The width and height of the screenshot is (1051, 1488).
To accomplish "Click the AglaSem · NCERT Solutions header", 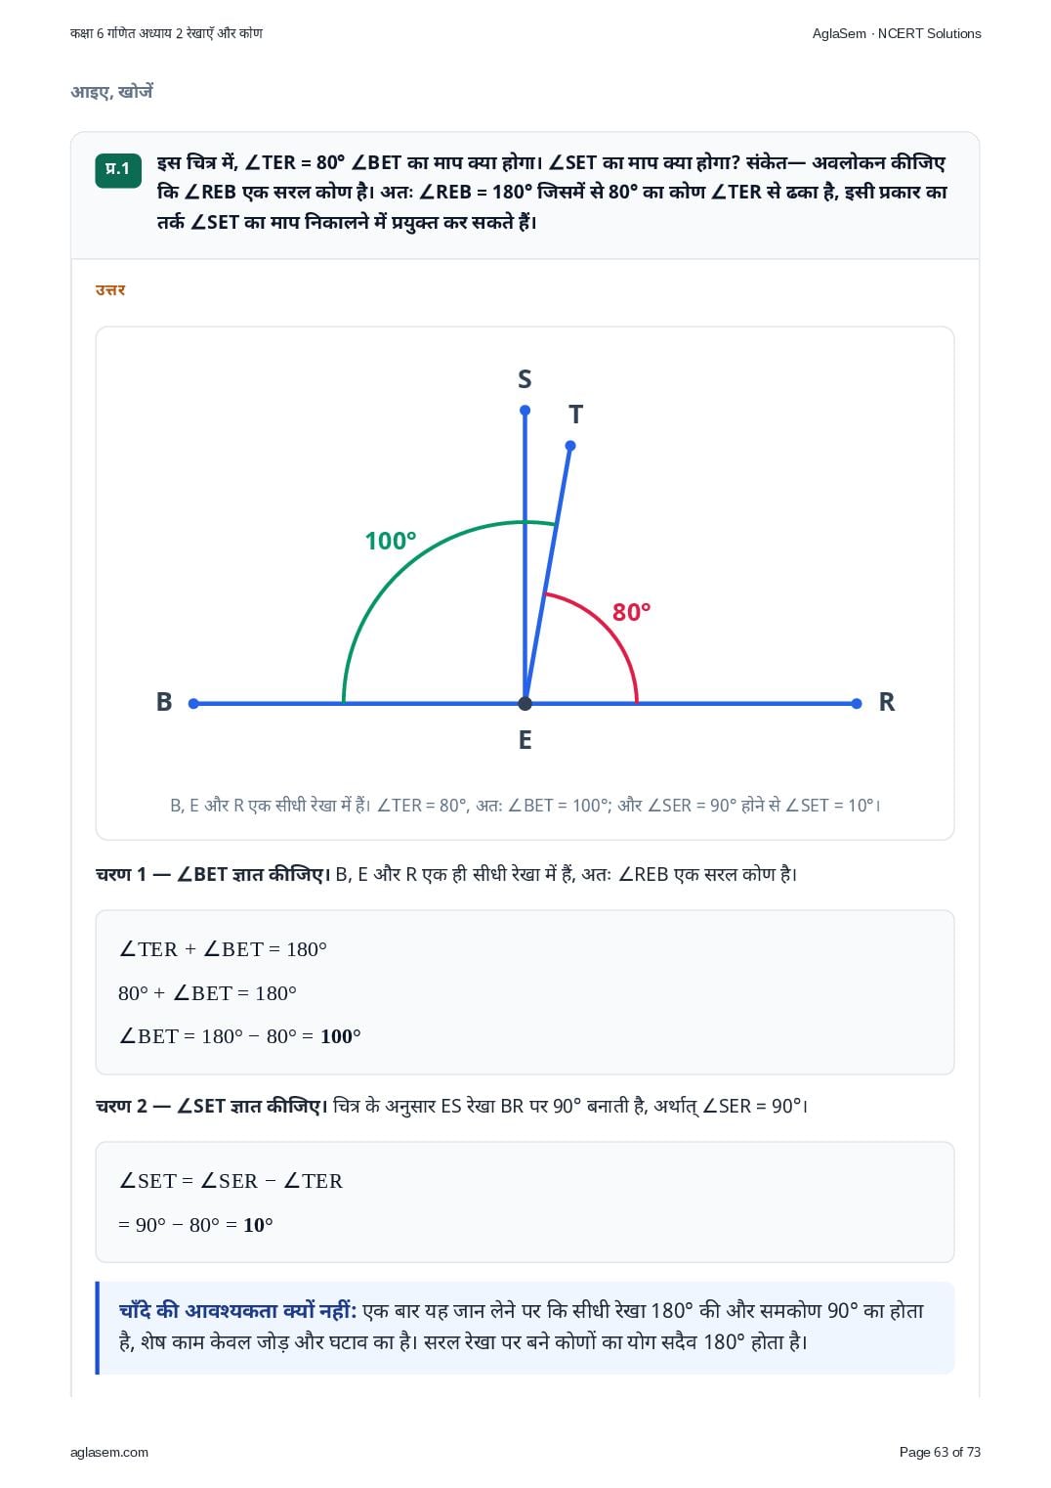I will click(897, 33).
